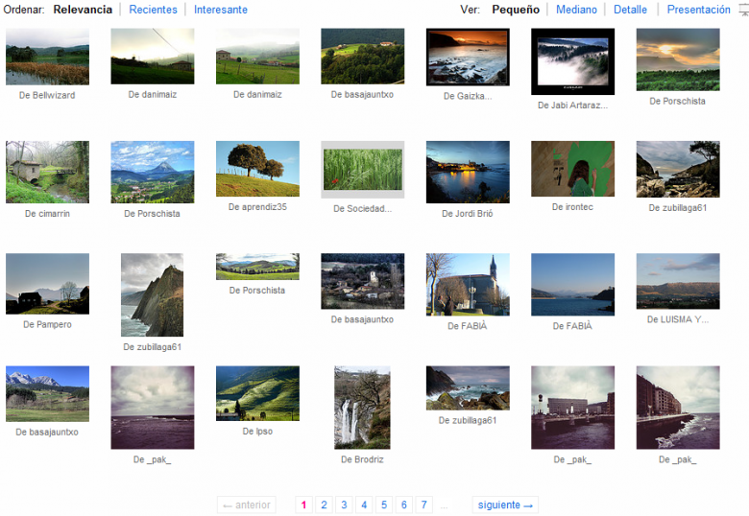Open the green grass photo by Sociedad

pyautogui.click(x=363, y=170)
